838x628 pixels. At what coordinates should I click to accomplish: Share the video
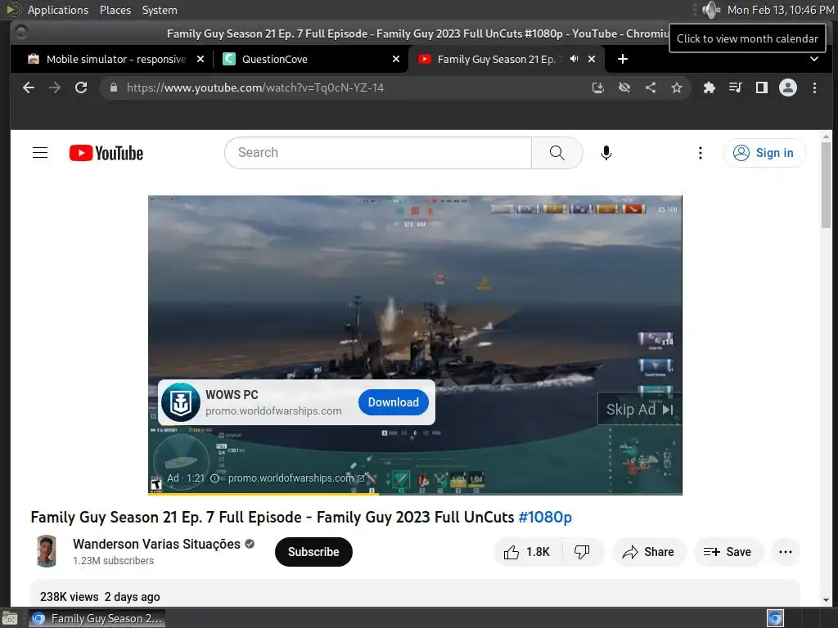click(x=649, y=552)
